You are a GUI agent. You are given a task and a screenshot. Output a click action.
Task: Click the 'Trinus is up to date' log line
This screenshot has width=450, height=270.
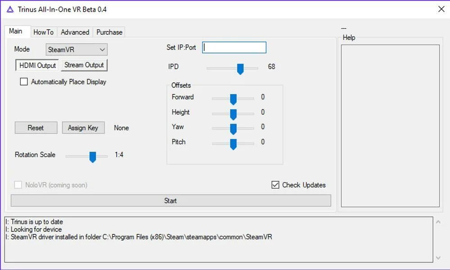34,222
